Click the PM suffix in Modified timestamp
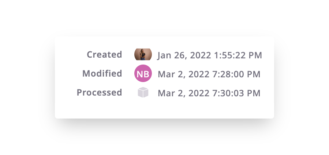This screenshot has width=329, height=155. (254, 74)
